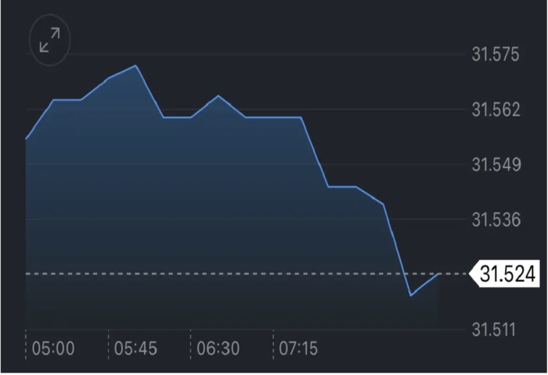Select the 31.511 bottom price label

496,330
